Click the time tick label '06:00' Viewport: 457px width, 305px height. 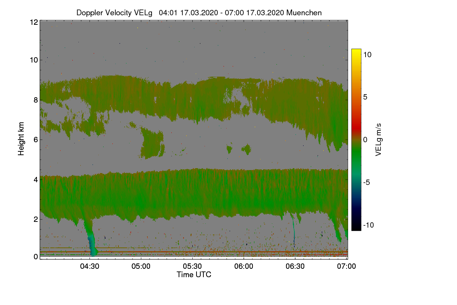[x=244, y=266]
